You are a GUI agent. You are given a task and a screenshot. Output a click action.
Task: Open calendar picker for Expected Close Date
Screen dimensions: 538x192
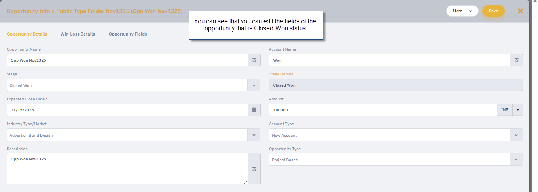[x=254, y=110]
